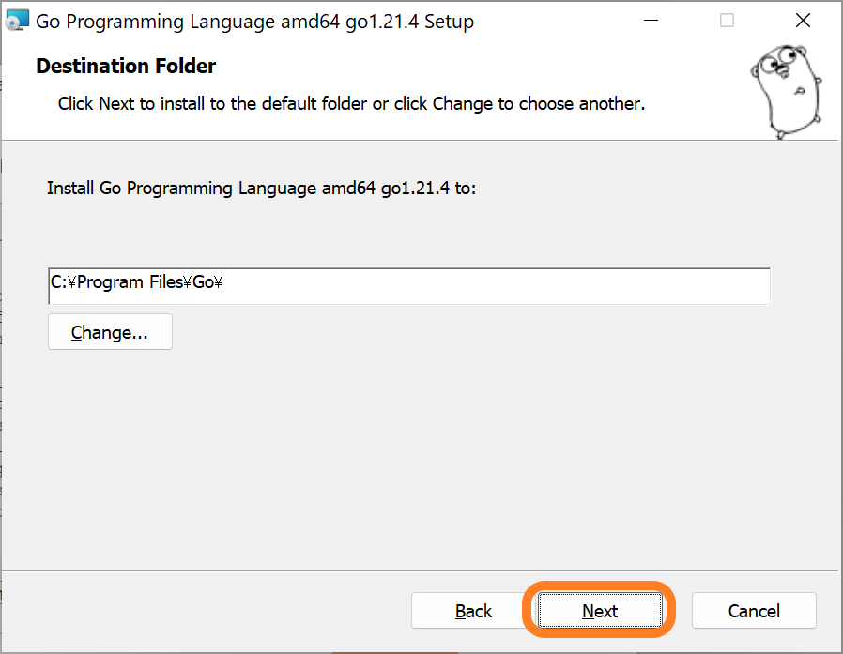Click the title "Go Programming Language amd64 go1.21.4 Setup"

254,22
